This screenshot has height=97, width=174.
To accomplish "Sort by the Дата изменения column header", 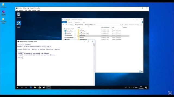I will pyautogui.click(x=105, y=27).
